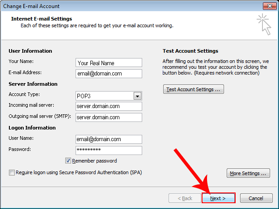Click the 'Internet E-mail Settings' heading
The image size is (279, 209).
(42, 19)
